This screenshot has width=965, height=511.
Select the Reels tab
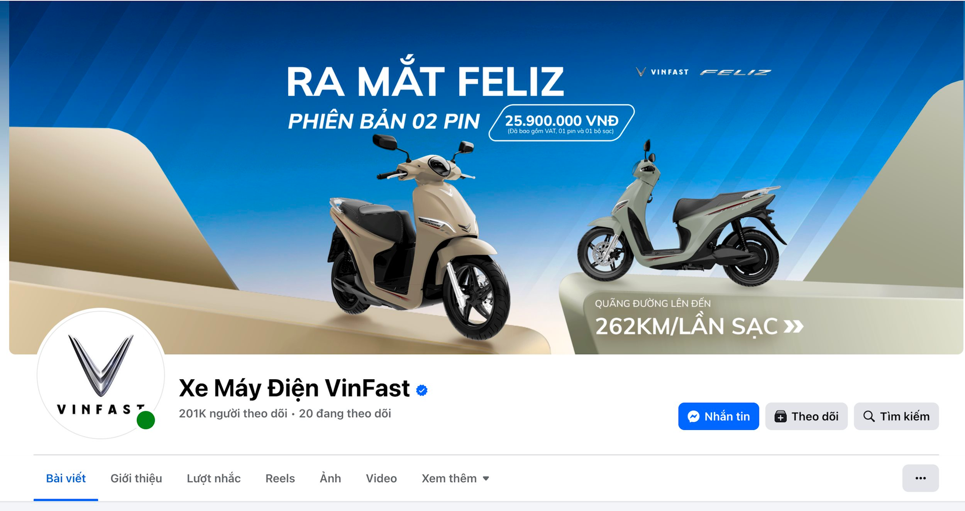[x=280, y=478]
